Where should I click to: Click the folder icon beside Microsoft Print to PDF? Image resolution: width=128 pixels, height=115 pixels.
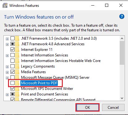point(17,83)
